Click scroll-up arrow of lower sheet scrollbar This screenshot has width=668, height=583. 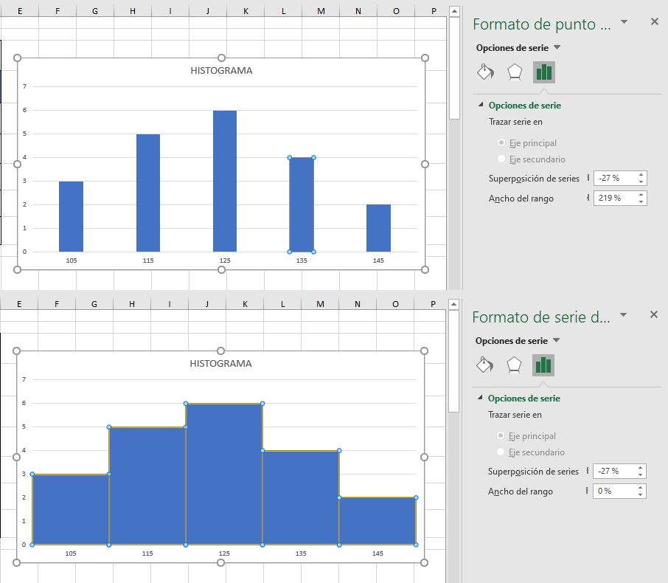coord(453,304)
